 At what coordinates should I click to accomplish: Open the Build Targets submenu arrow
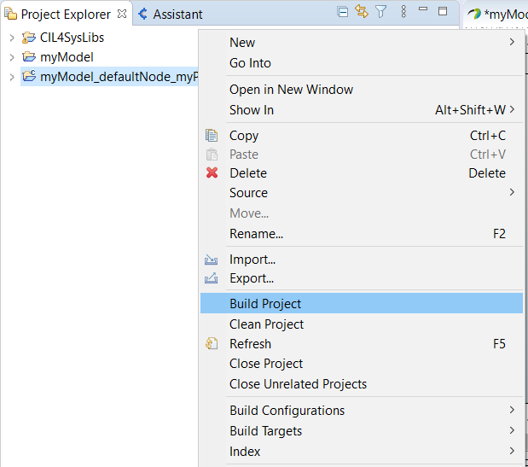click(x=512, y=430)
